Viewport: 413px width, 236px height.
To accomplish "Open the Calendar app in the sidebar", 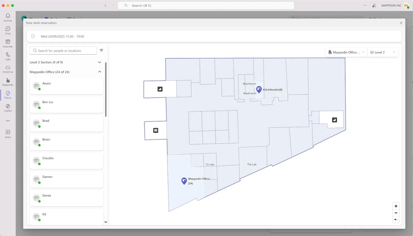I will (8, 43).
